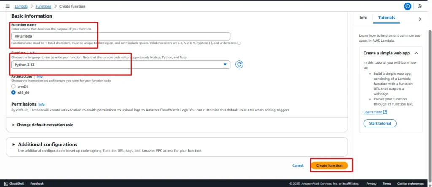Refresh the runtime list with circular arrow icon
Viewport: 432px width, 187px height.
pos(239,65)
